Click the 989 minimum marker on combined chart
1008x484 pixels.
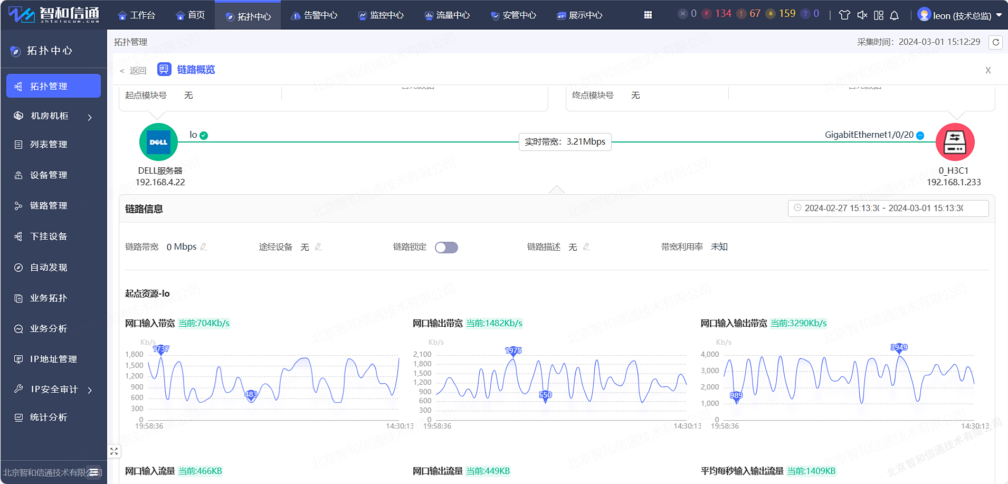point(736,396)
